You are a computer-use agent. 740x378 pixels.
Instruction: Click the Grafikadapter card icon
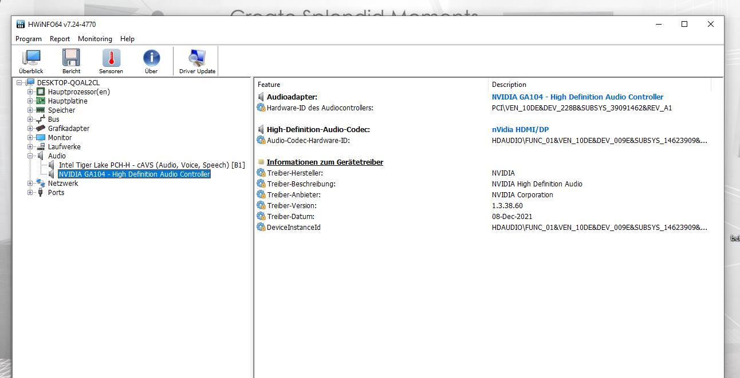pyautogui.click(x=41, y=129)
